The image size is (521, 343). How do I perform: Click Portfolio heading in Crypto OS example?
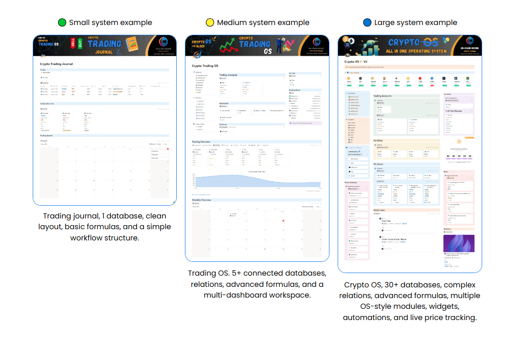pos(378,140)
